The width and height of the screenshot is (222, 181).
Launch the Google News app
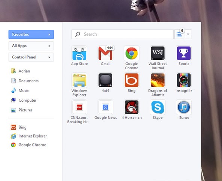[106, 107]
